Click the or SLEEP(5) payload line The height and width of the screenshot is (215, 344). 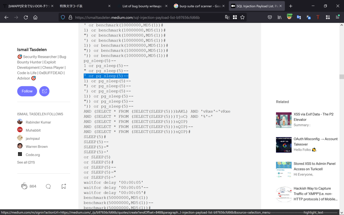tap(97, 157)
